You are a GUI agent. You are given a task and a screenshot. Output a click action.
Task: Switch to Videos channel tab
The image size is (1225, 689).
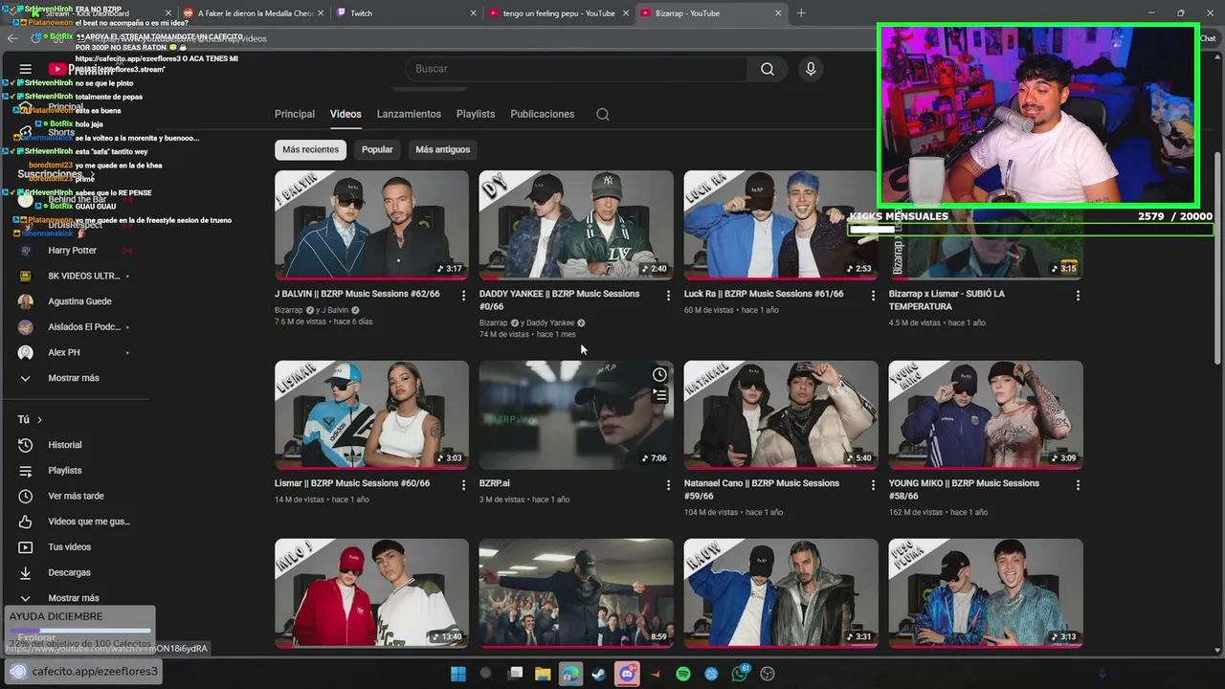click(345, 114)
